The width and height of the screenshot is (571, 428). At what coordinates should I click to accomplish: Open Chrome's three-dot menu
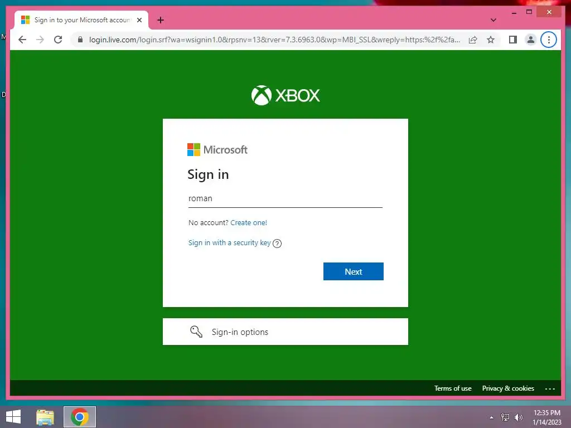pos(549,40)
